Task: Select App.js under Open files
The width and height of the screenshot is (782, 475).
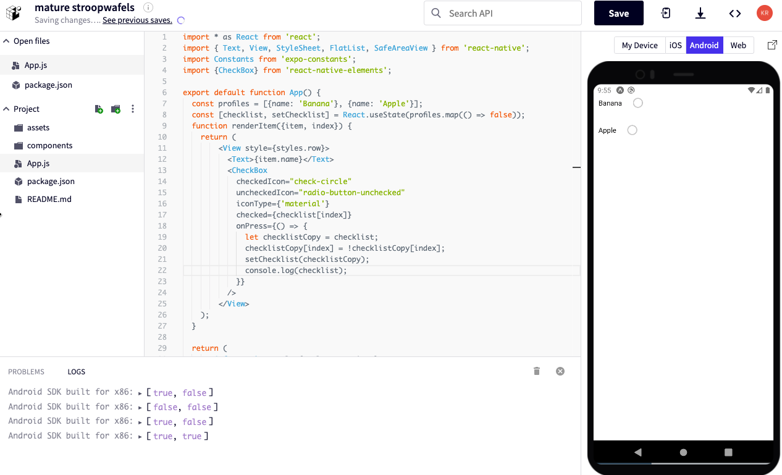Action: click(x=72, y=65)
